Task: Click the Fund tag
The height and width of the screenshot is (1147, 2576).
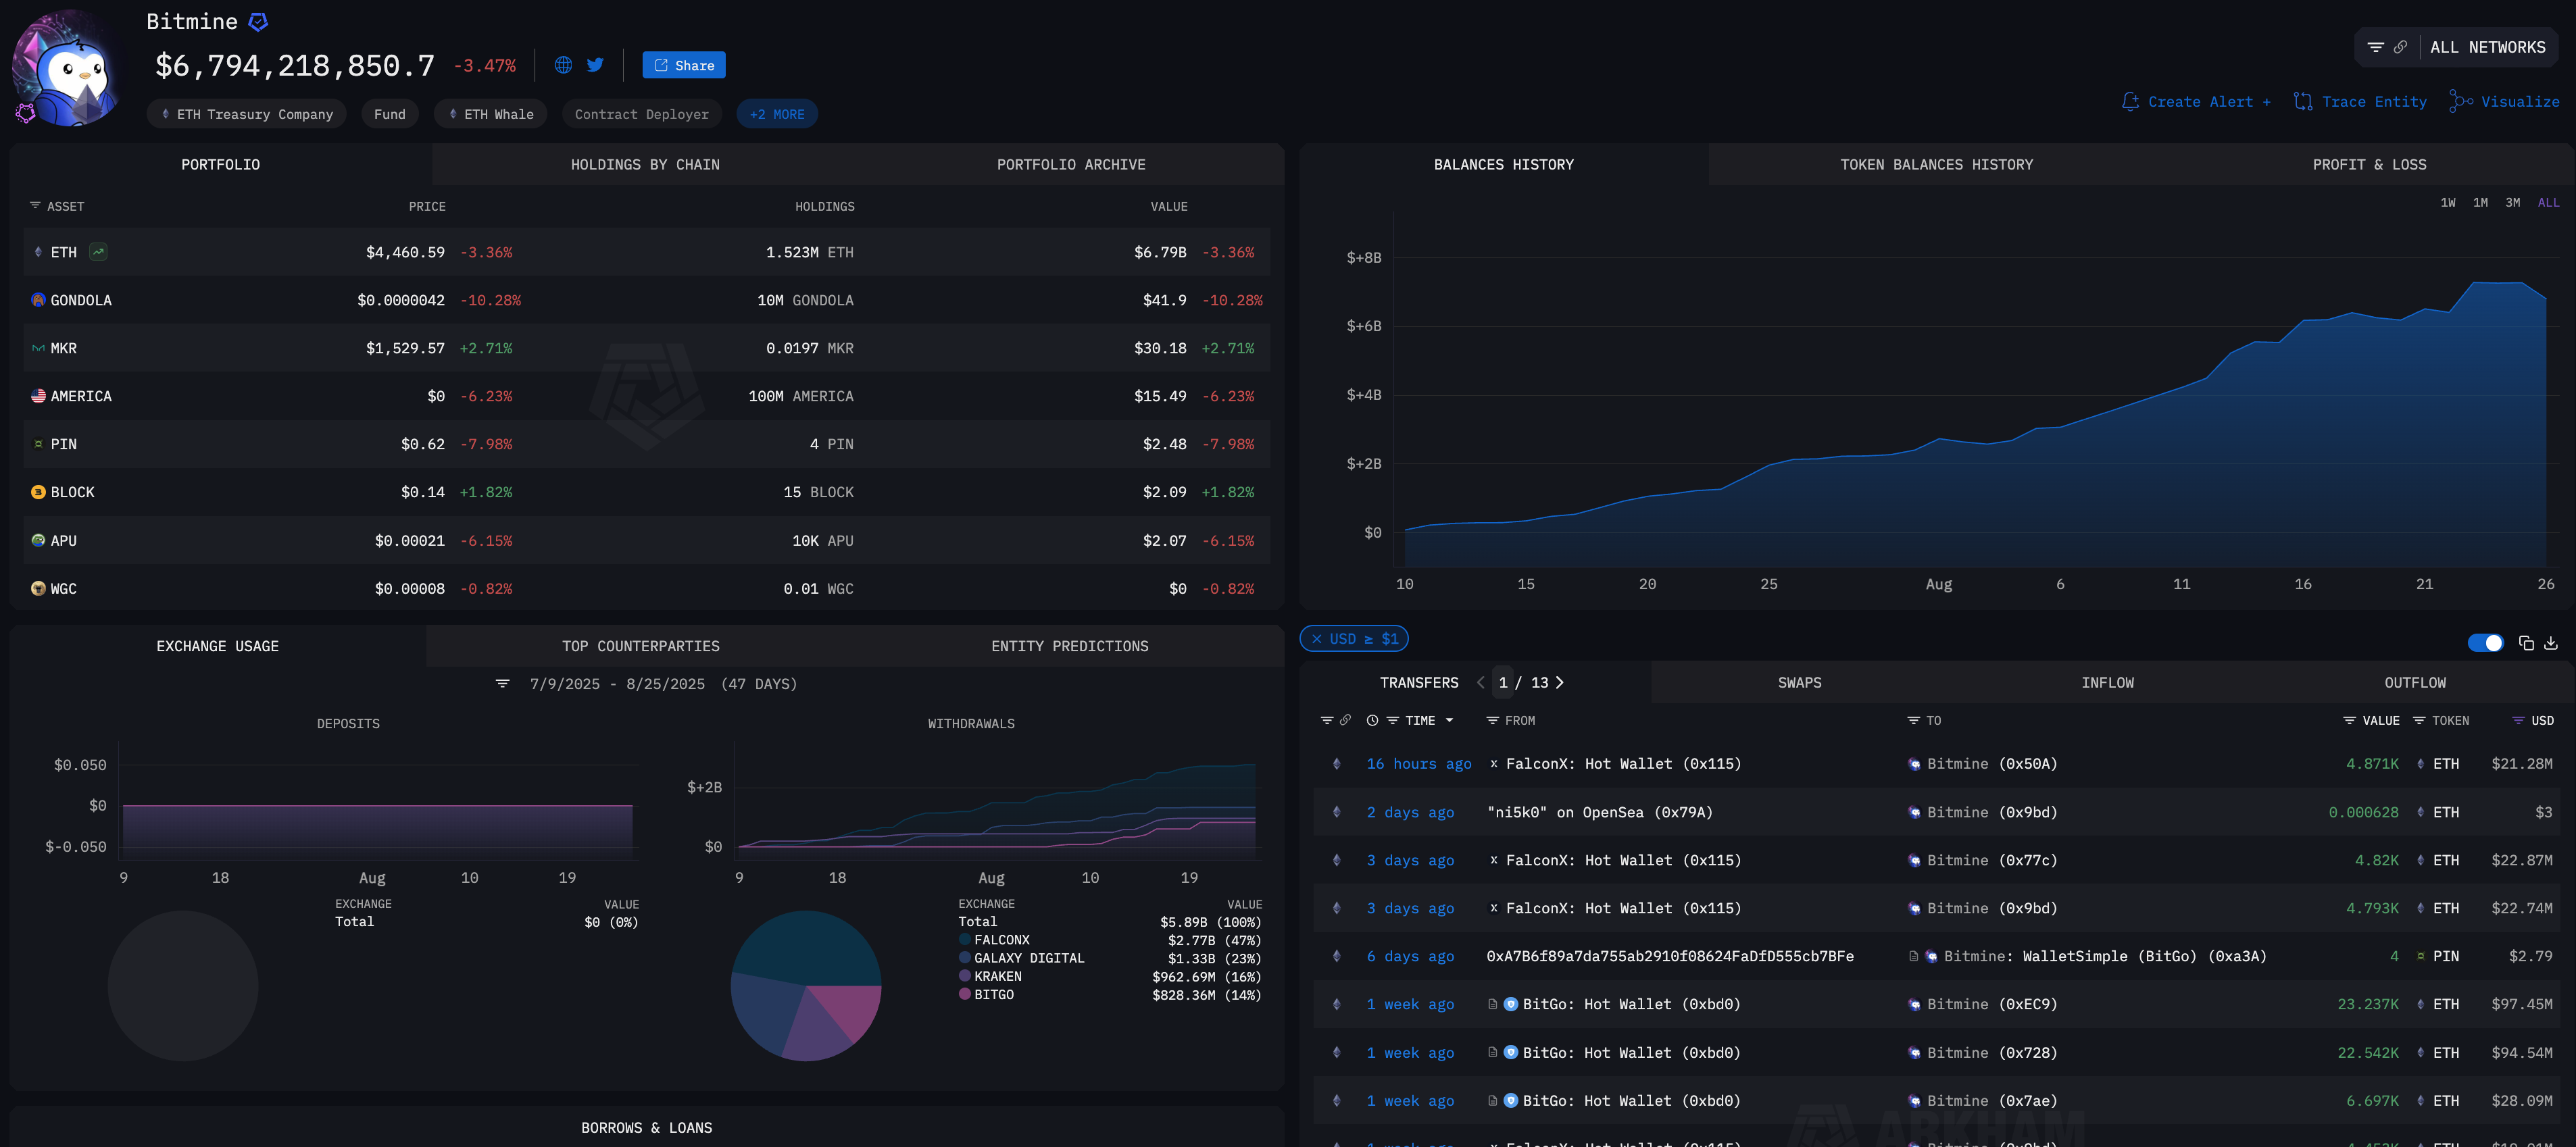Action: click(390, 114)
